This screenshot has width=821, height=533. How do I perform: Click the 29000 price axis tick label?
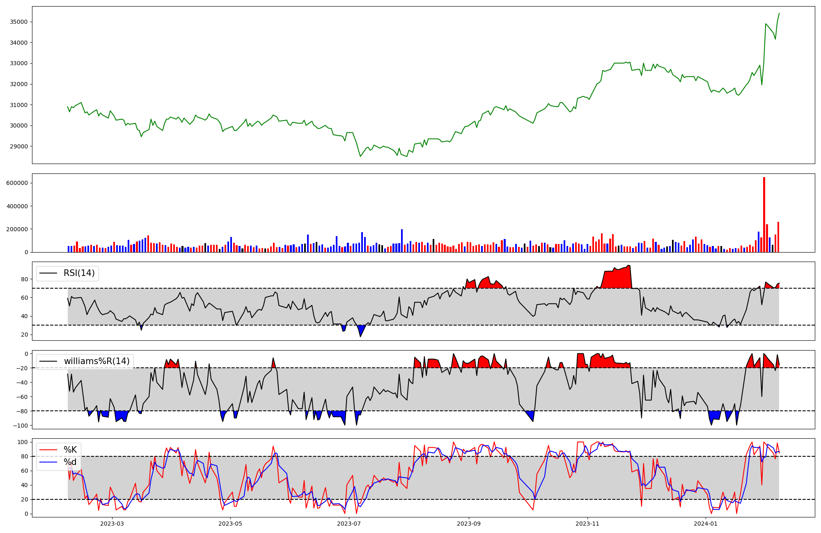pyautogui.click(x=18, y=146)
